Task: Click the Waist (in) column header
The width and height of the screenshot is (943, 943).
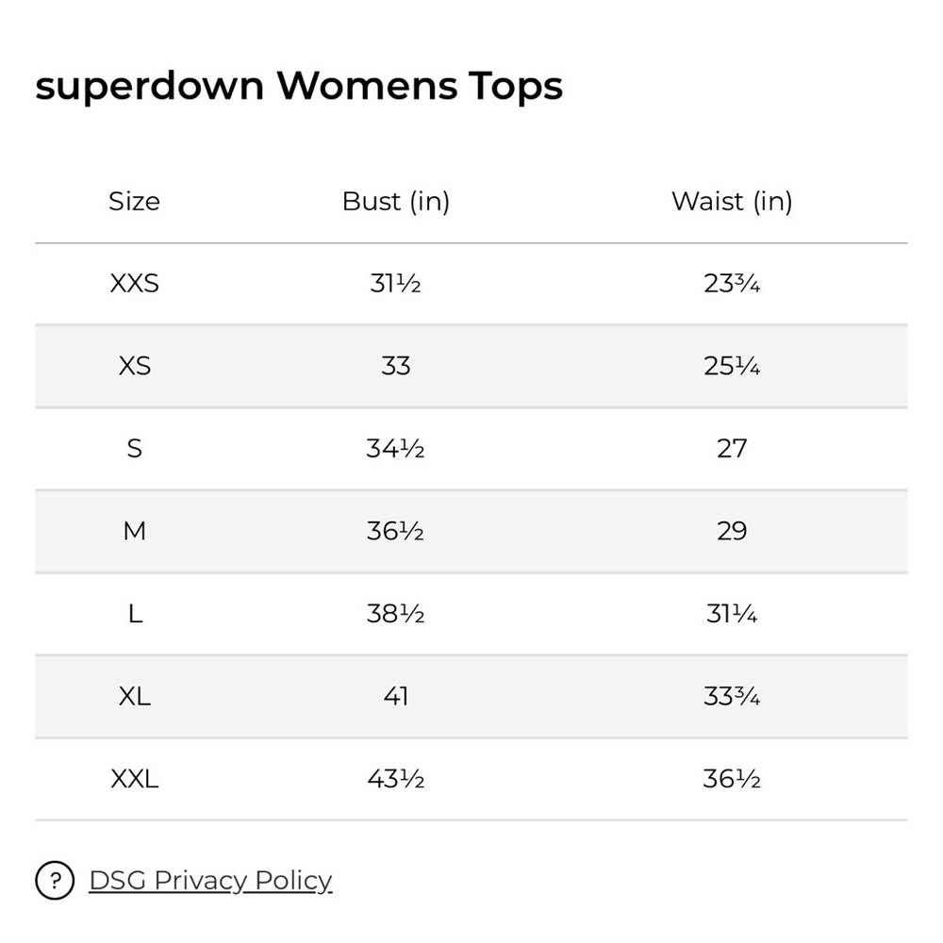Action: (x=732, y=201)
